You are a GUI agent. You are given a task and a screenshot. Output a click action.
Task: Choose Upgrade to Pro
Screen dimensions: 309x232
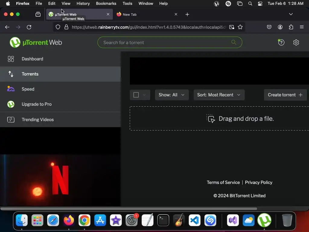(60, 104)
